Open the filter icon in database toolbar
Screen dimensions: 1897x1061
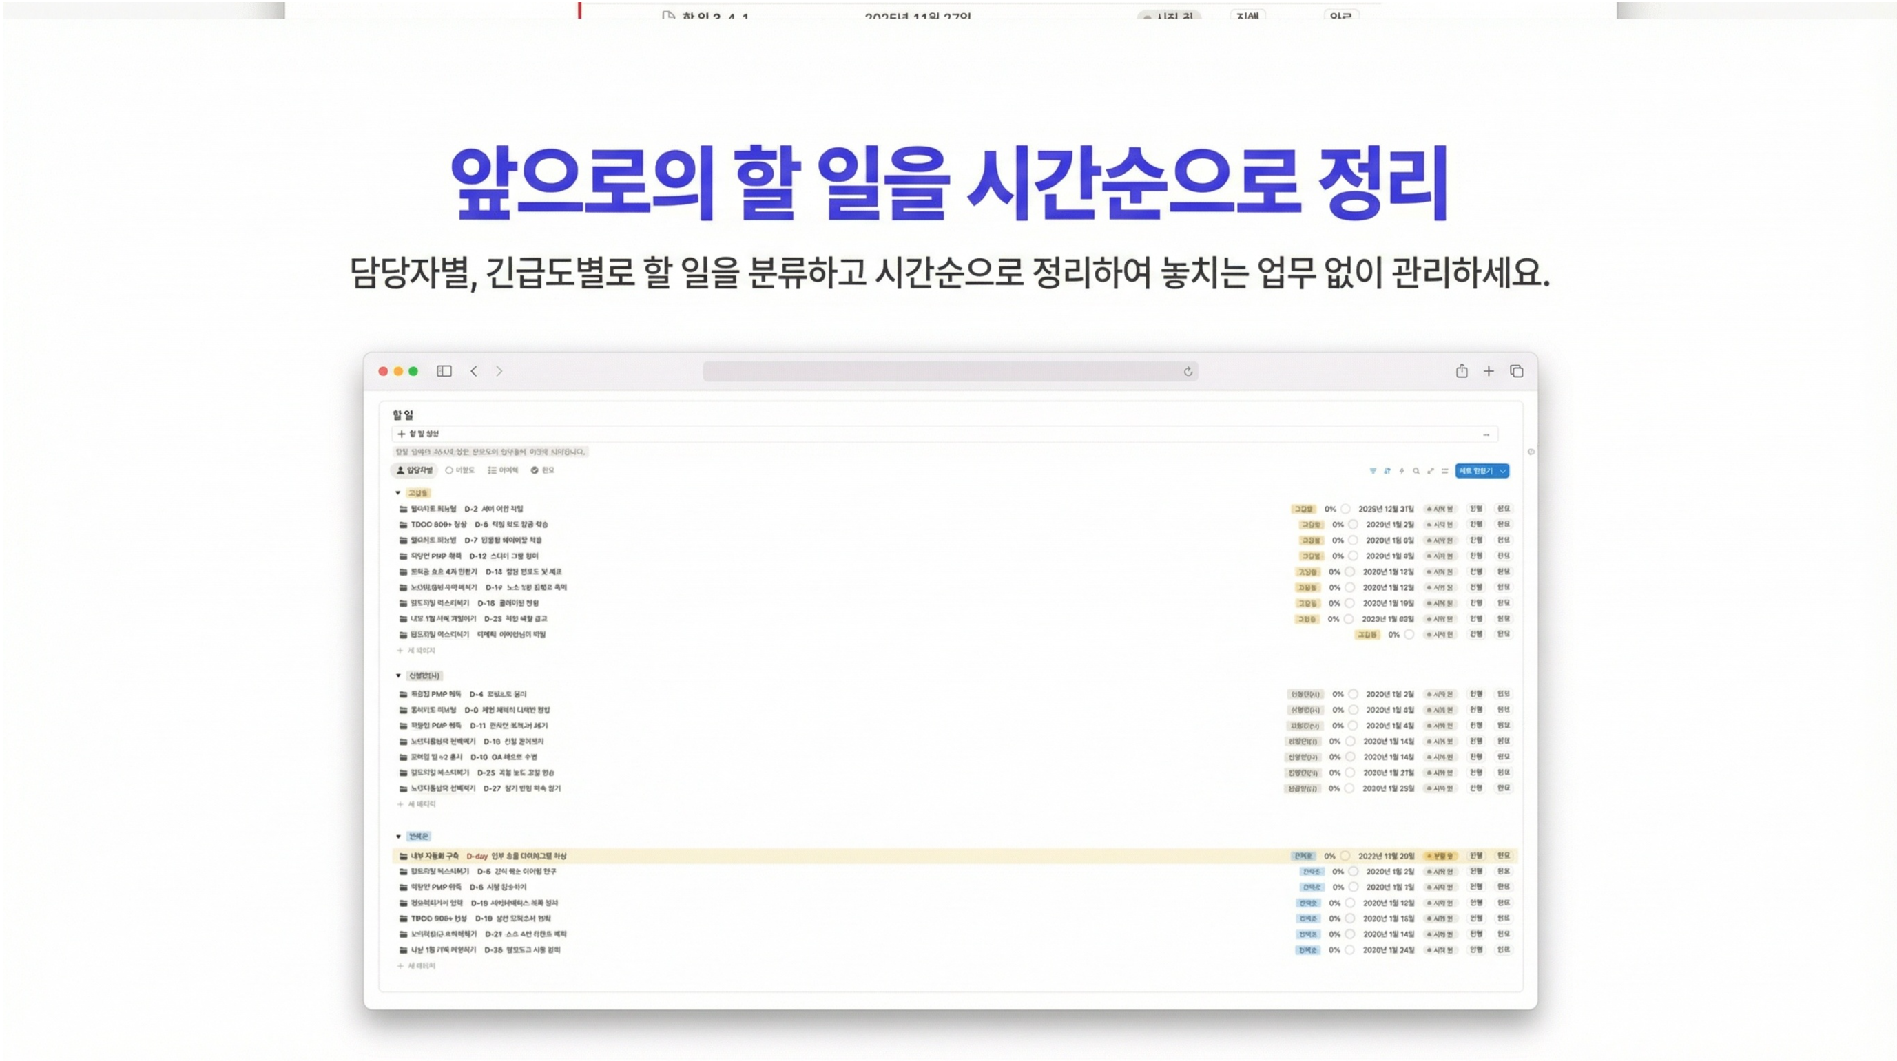click(x=1373, y=470)
